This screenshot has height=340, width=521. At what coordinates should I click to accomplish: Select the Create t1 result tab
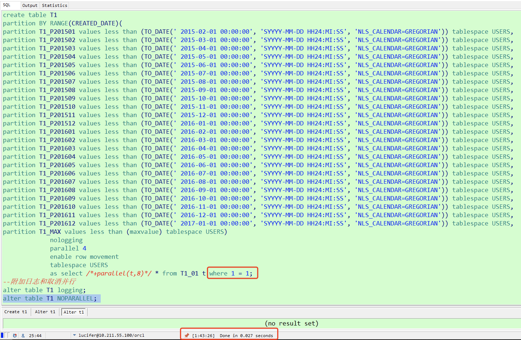(16, 312)
